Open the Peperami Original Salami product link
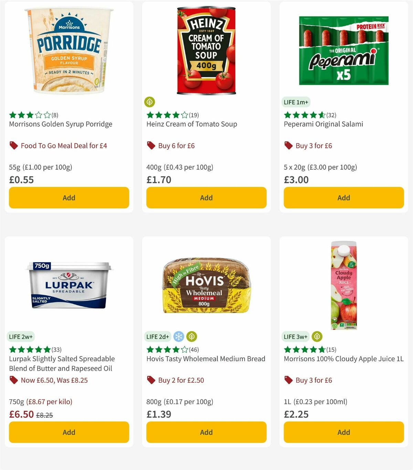413x470 pixels. pos(323,124)
